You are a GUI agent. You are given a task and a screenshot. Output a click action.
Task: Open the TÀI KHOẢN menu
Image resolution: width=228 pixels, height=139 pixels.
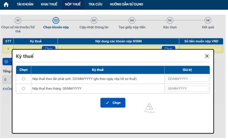pos(25,4)
